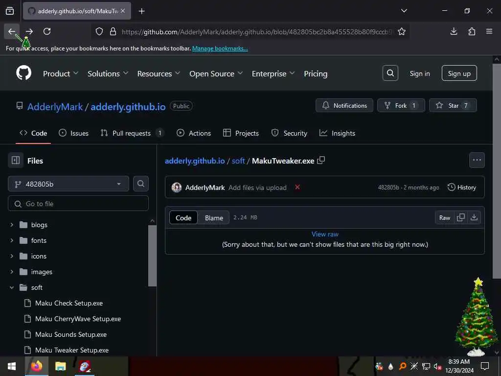Viewport: 501px width, 376px height.
Task: Click the browser address bar URL
Action: [x=256, y=32]
